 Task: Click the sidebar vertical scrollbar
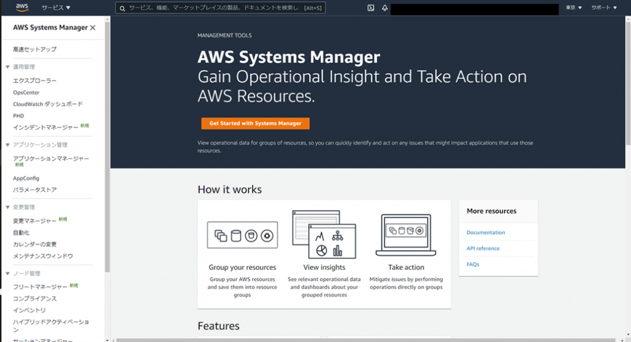tap(107, 147)
